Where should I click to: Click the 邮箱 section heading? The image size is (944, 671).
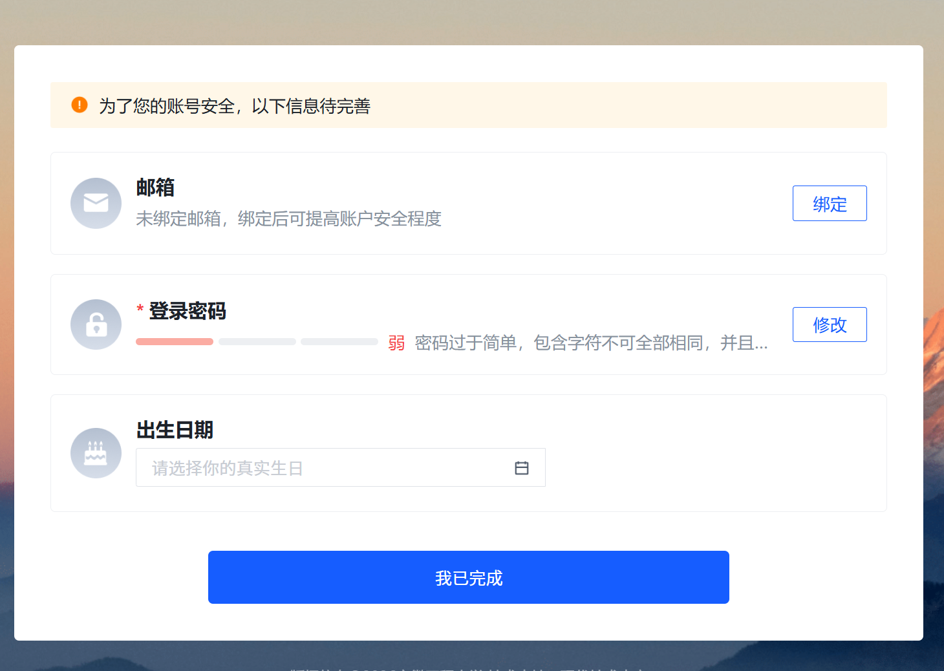point(155,187)
